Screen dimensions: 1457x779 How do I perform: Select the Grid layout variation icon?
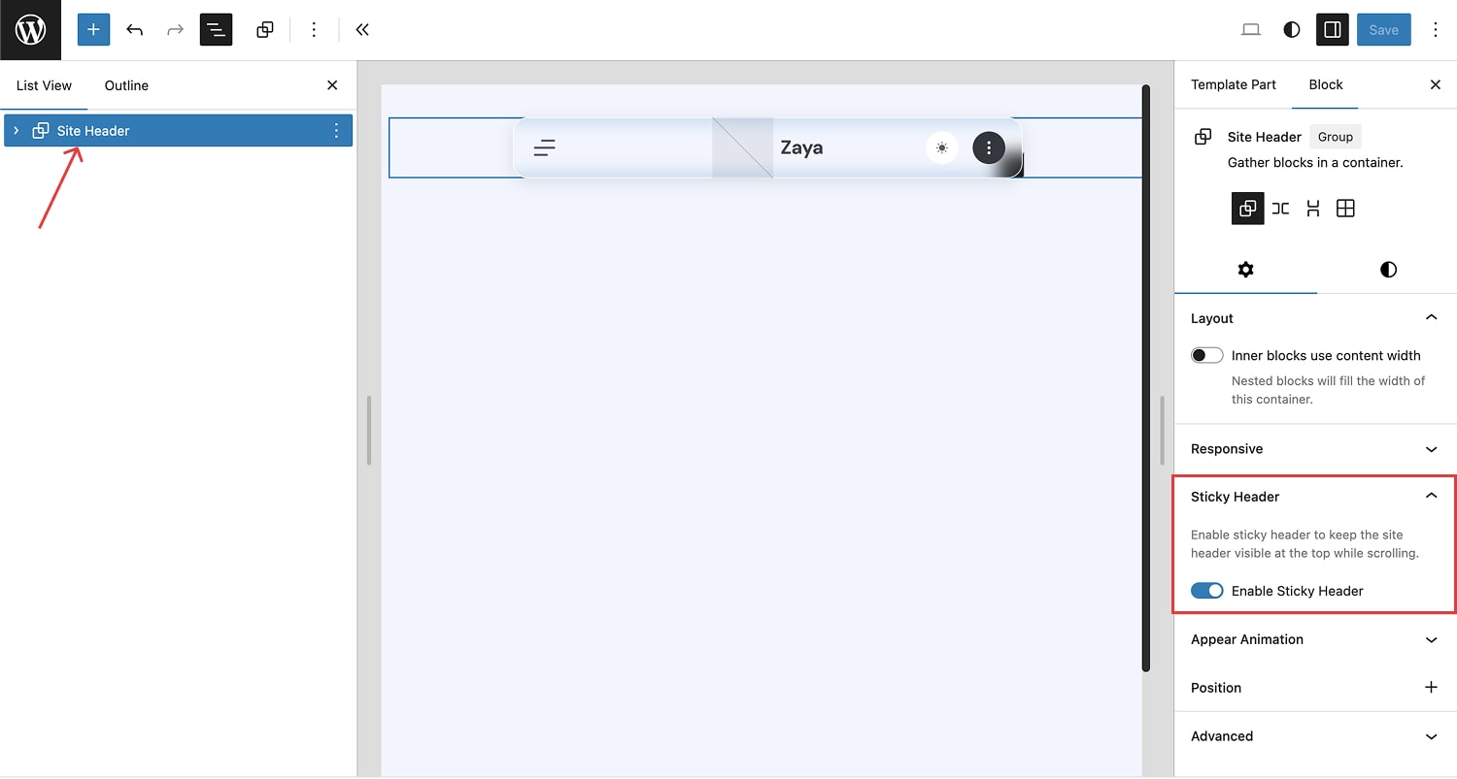click(x=1345, y=209)
